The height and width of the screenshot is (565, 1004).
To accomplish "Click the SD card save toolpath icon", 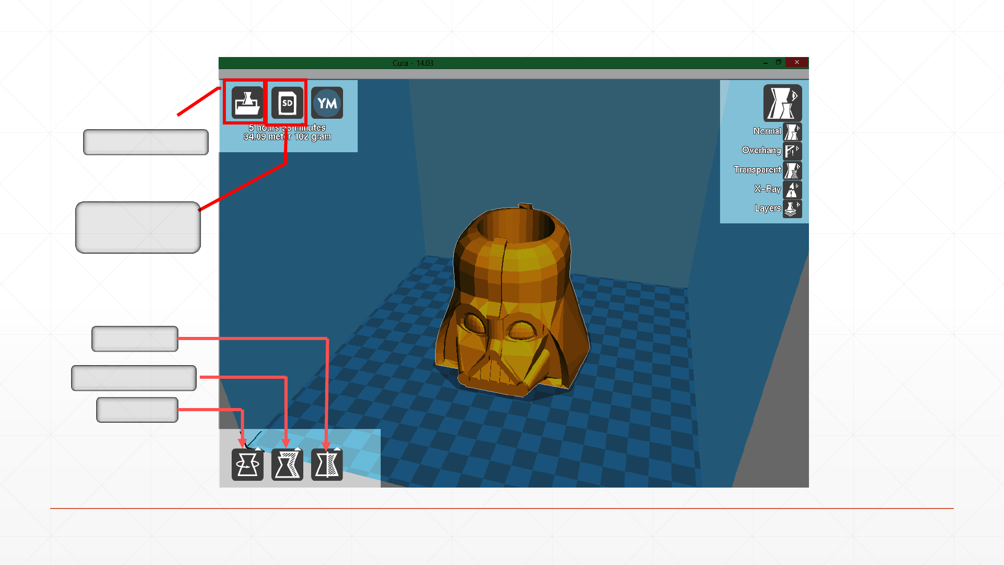I will pyautogui.click(x=287, y=103).
